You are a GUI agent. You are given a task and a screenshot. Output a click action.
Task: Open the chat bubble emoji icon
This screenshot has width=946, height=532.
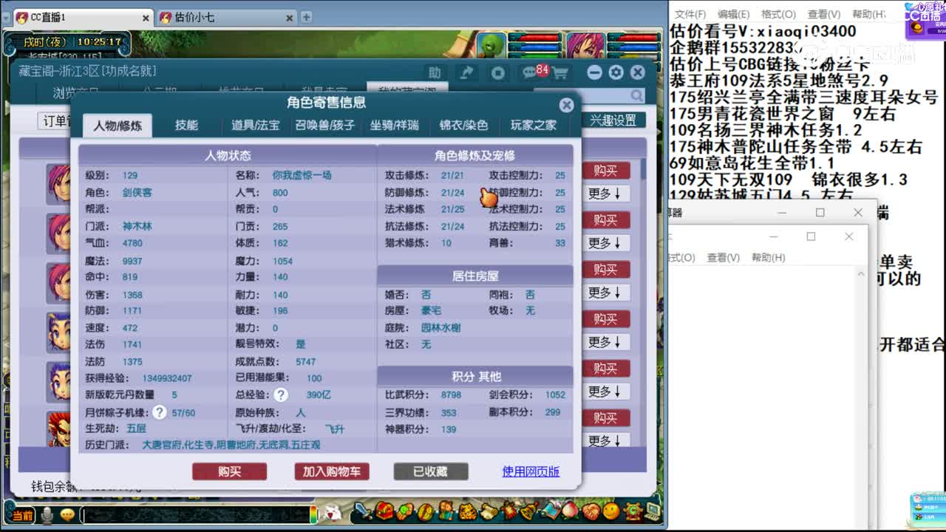pos(67,514)
